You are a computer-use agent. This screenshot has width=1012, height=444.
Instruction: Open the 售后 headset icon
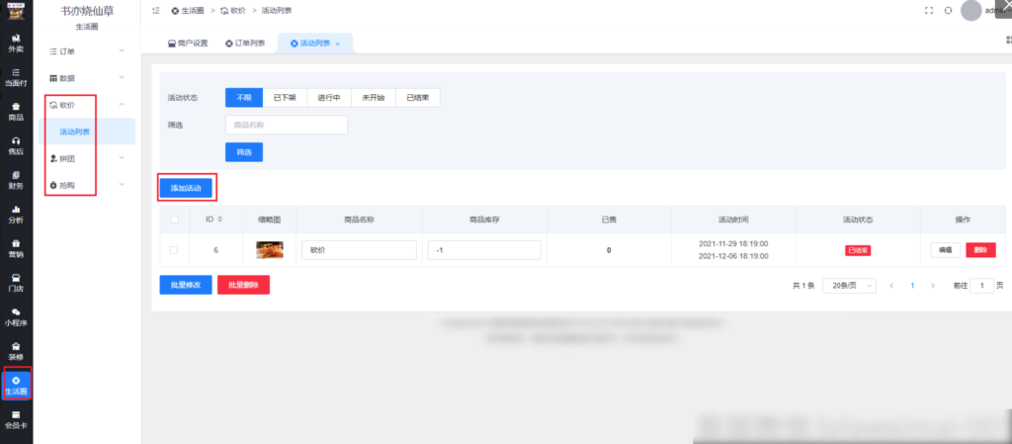pyautogui.click(x=16, y=144)
